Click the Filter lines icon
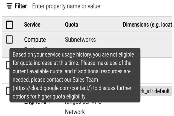The width and height of the screenshot is (174, 116). point(9,6)
